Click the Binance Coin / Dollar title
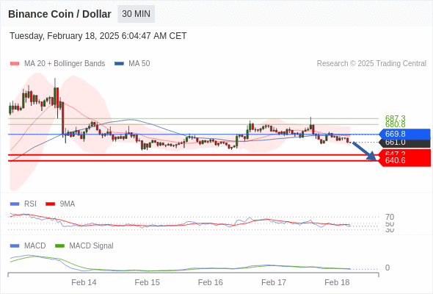The height and width of the screenshot is (294, 433). click(x=59, y=14)
